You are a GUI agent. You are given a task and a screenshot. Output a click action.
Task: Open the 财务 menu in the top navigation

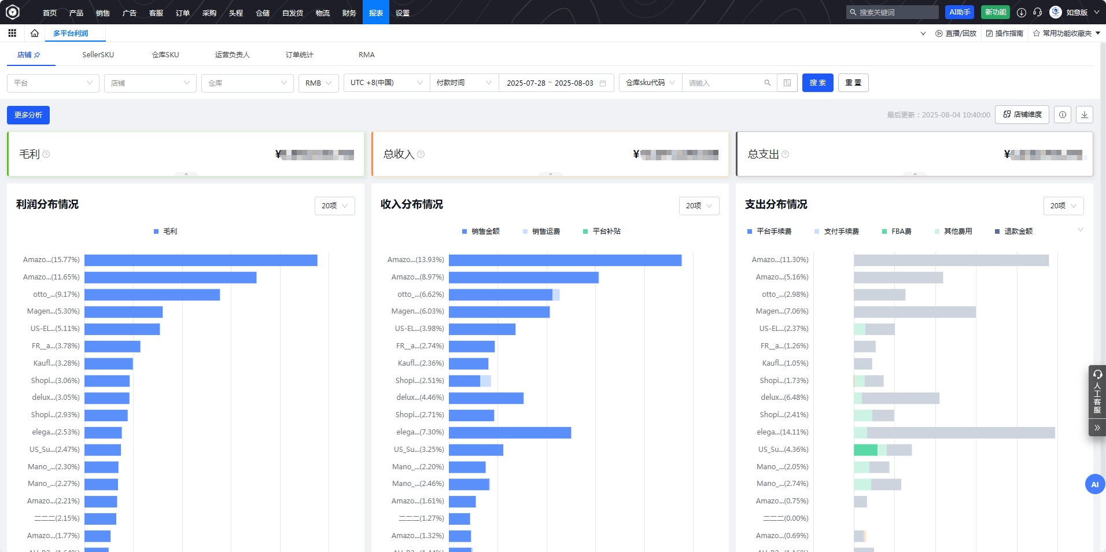tap(348, 12)
